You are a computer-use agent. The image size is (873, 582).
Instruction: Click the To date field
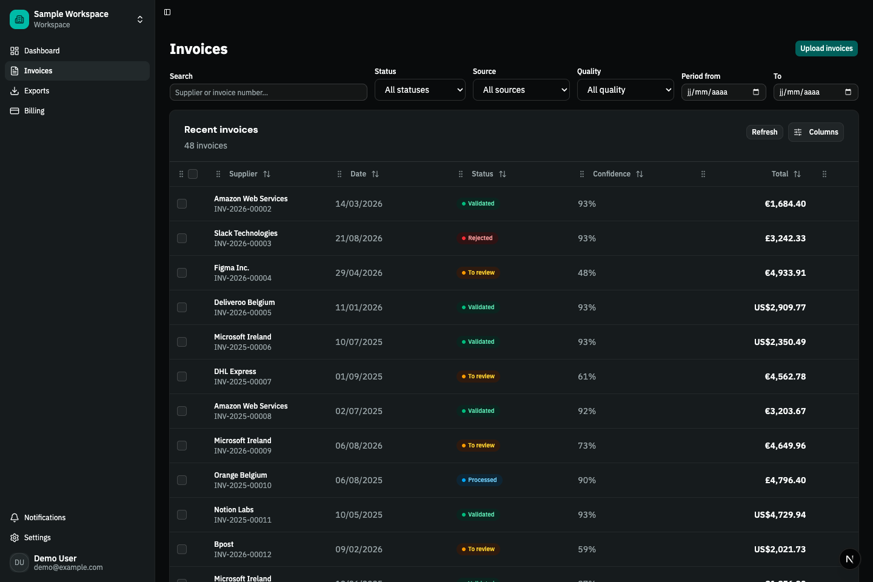816,92
